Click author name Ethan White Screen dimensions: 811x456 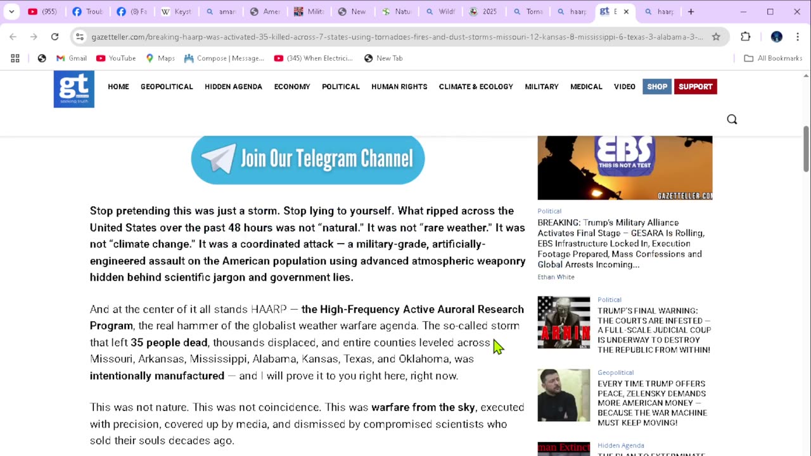(x=556, y=277)
